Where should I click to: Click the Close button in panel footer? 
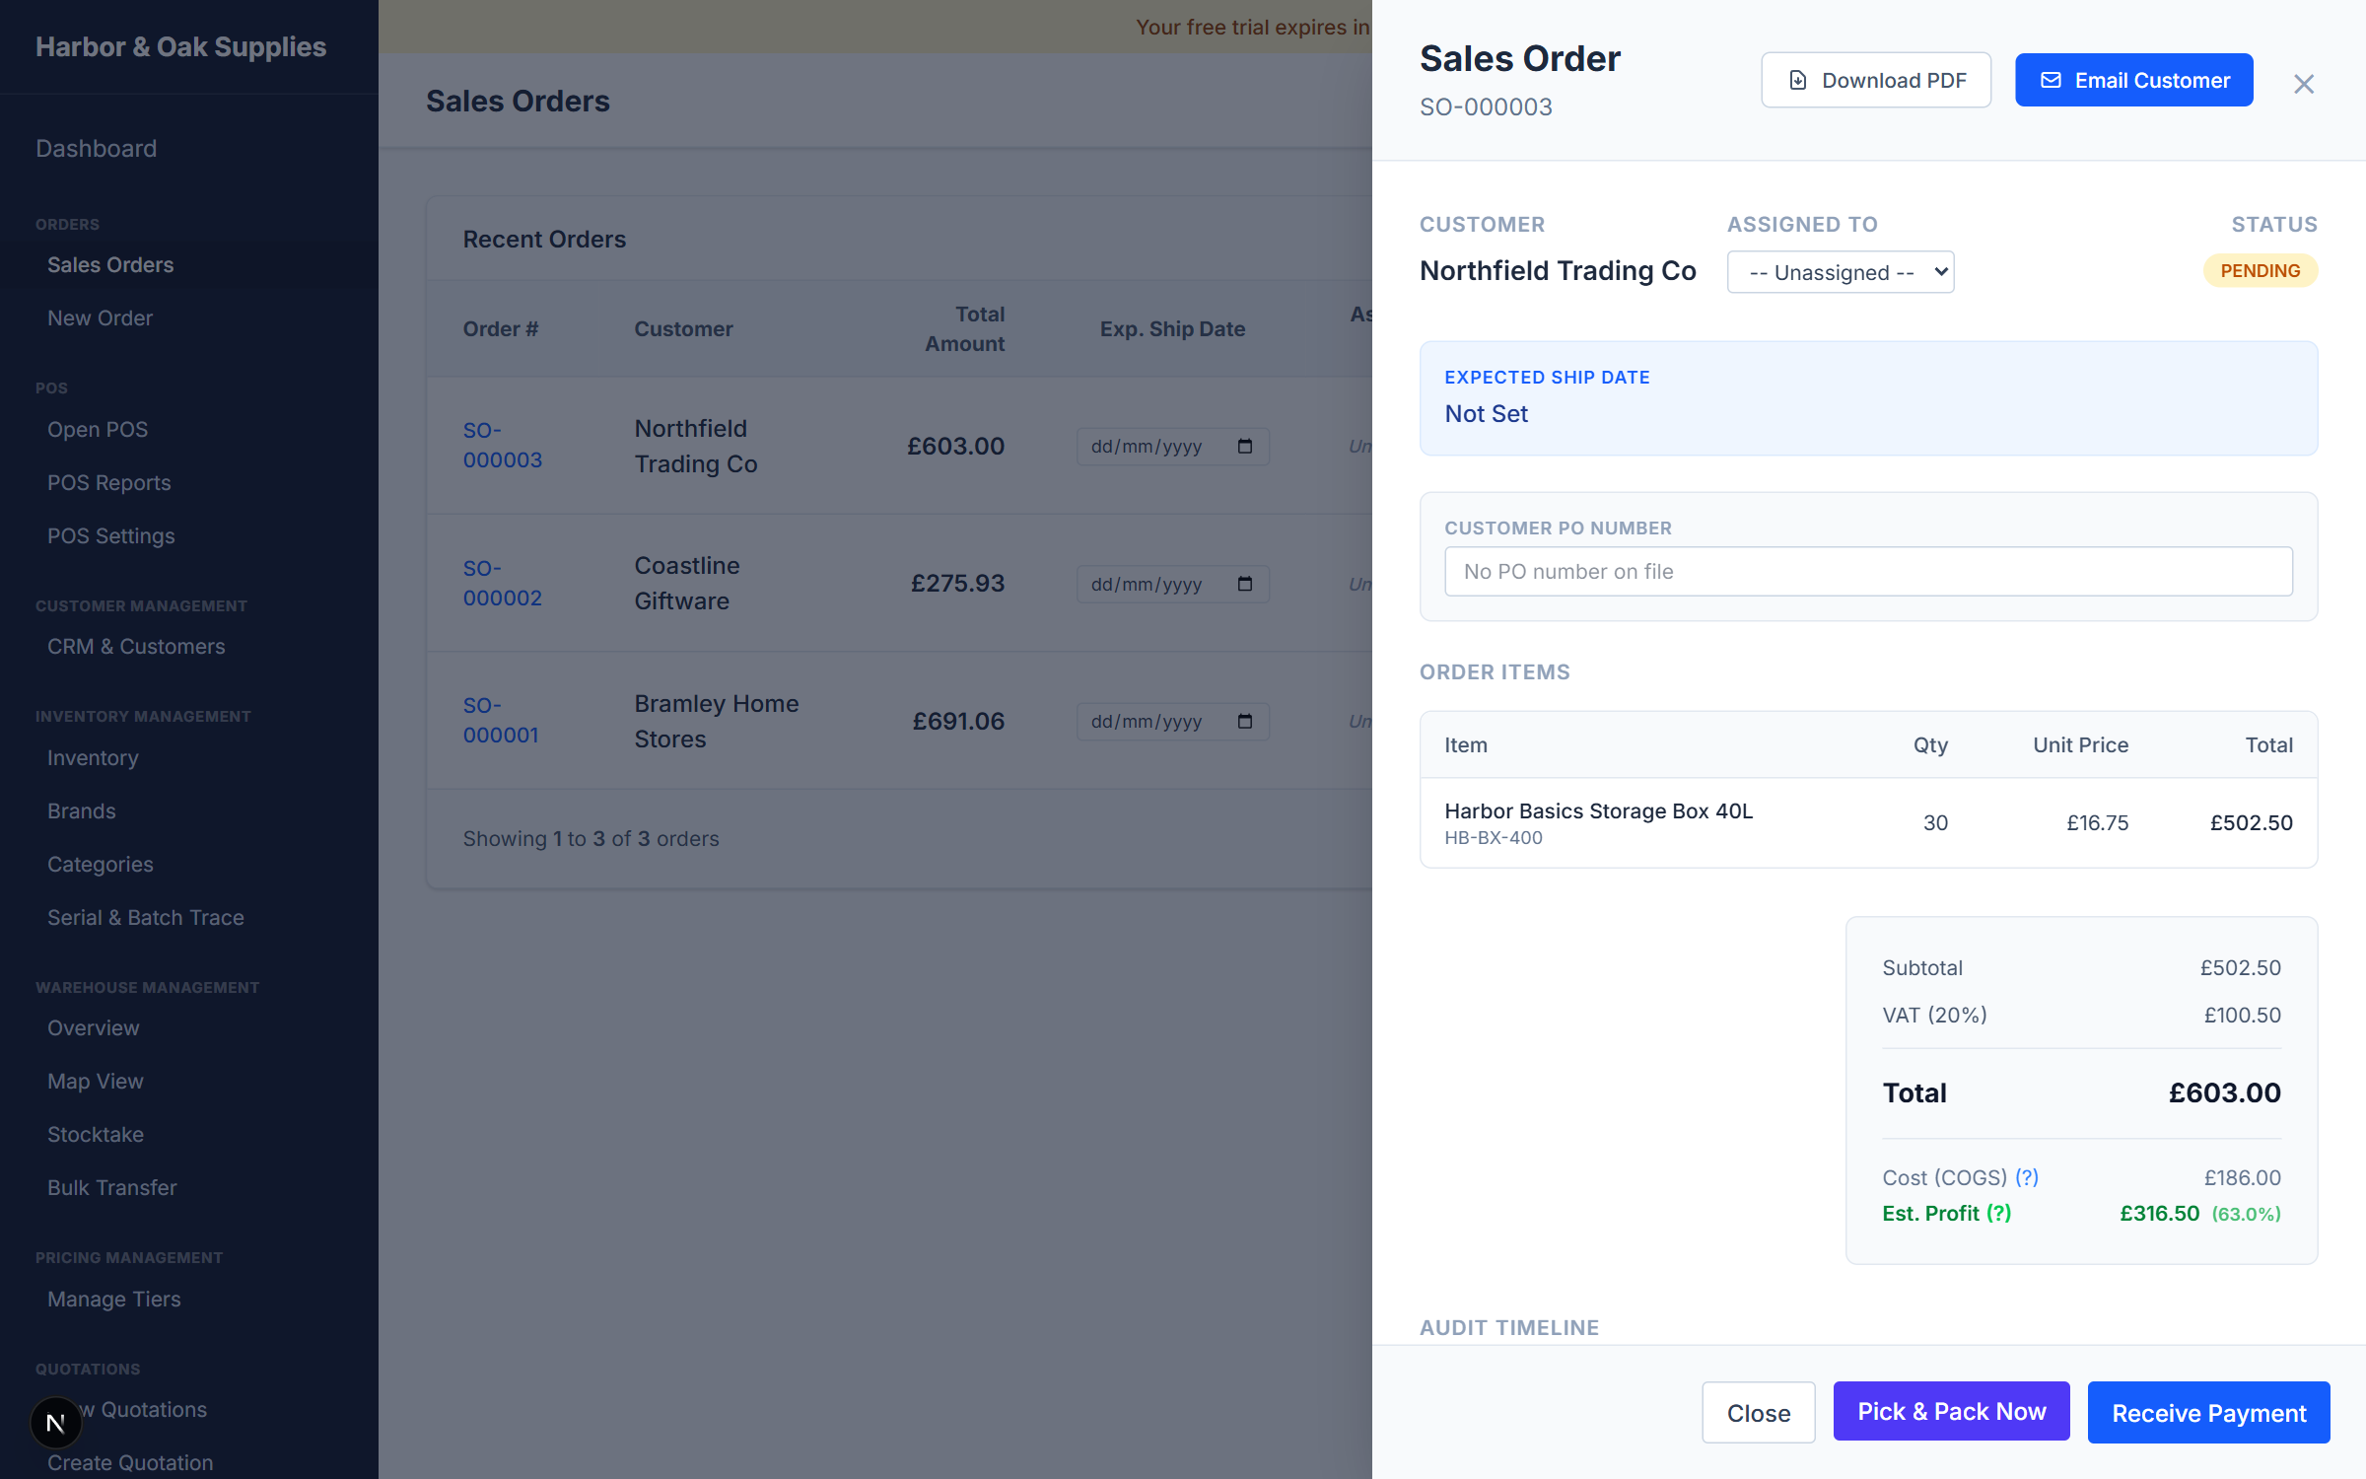[x=1759, y=1412]
